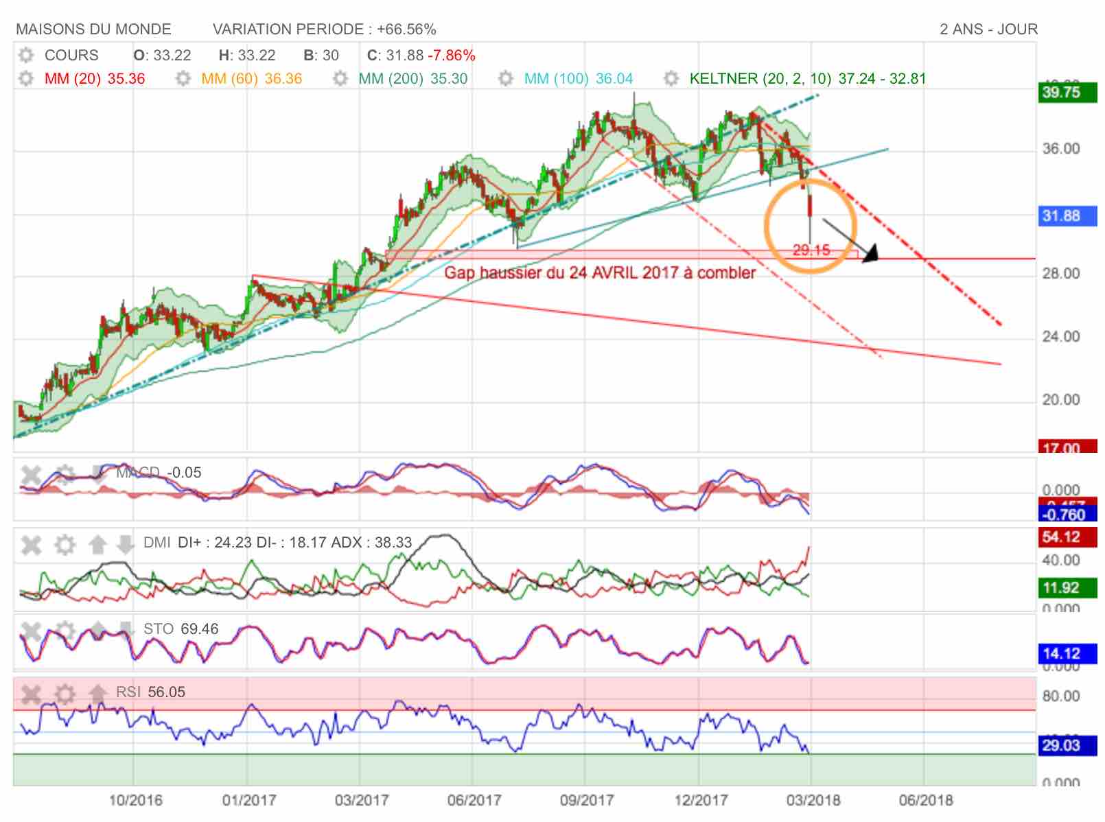Image resolution: width=1105 pixels, height=822 pixels.
Task: Open MM (200) moving average settings gear
Action: click(x=340, y=78)
